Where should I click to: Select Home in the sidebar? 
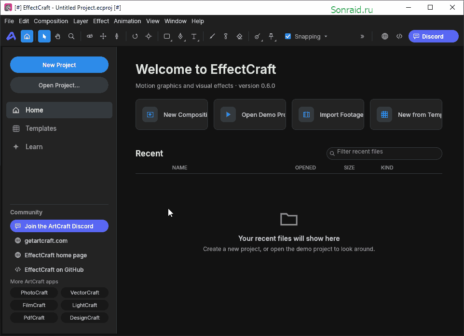click(x=59, y=110)
